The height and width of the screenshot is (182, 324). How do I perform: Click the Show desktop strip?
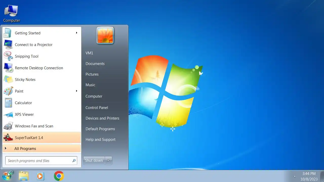point(322,176)
